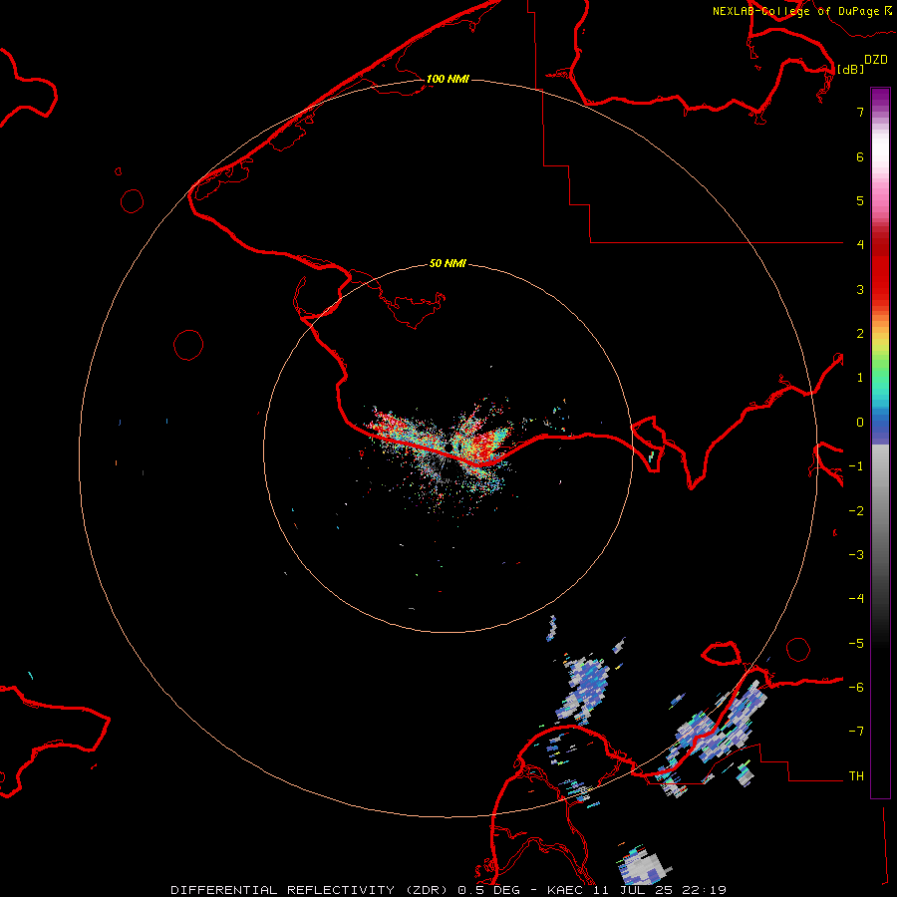Screen dimensions: 897x897
Task: Click the gray section of the color bar near -2
Action: (880, 509)
